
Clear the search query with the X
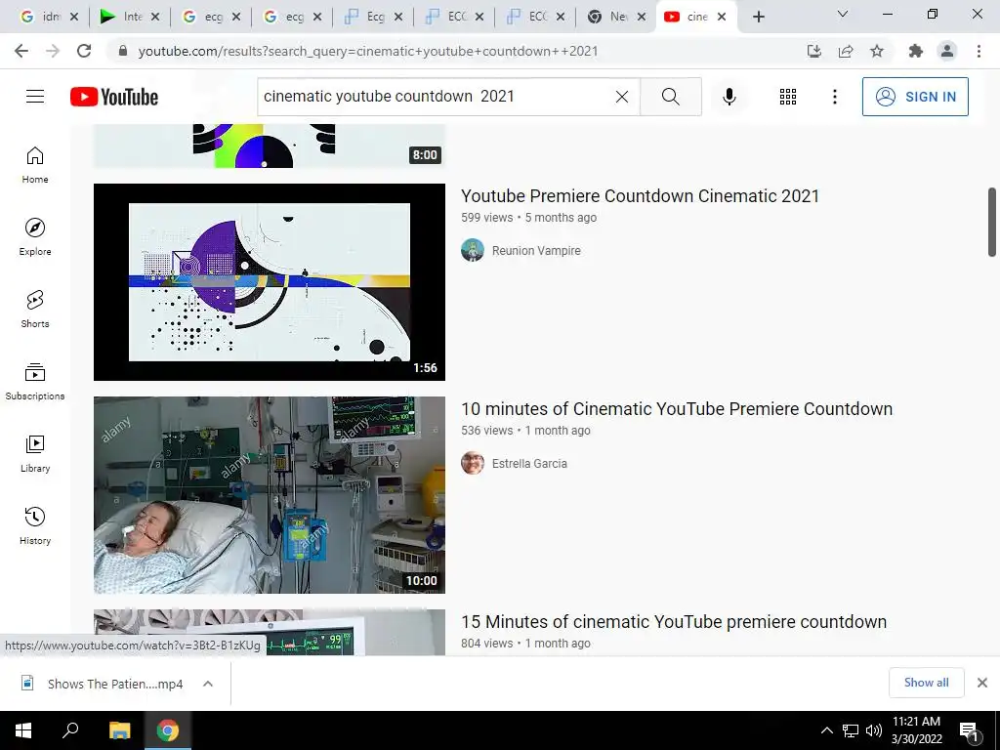(622, 97)
